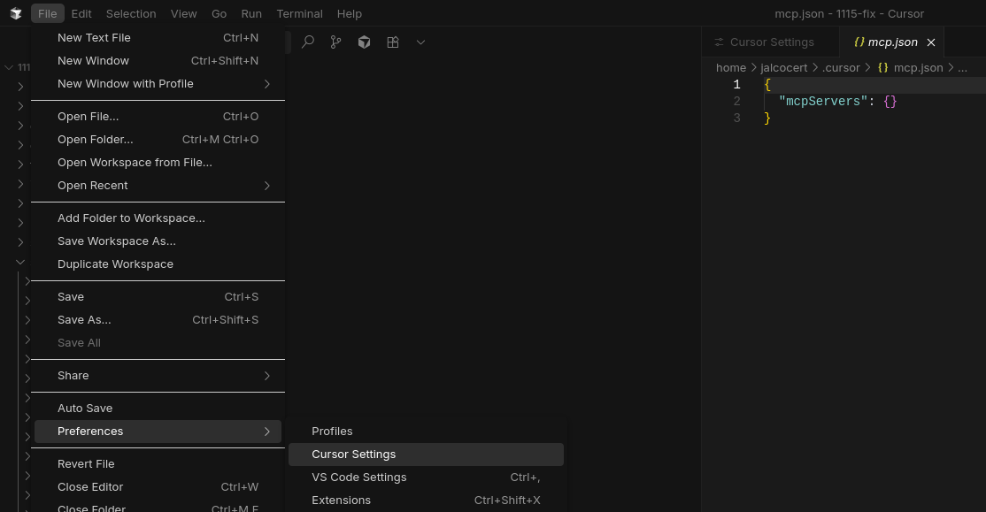Choose Save from the File menu

click(158, 296)
